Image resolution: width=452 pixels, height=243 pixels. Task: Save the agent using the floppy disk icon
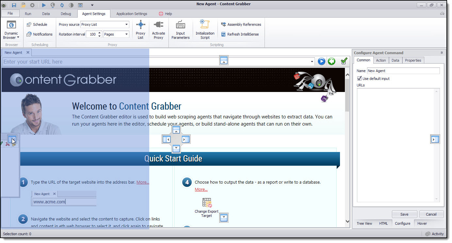pos(14,5)
